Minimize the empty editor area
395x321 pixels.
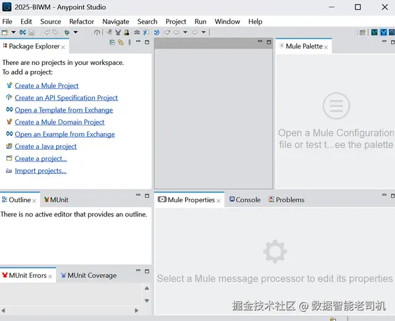[260, 41]
